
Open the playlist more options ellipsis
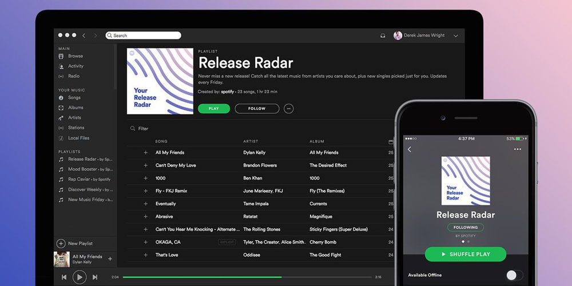[288, 109]
